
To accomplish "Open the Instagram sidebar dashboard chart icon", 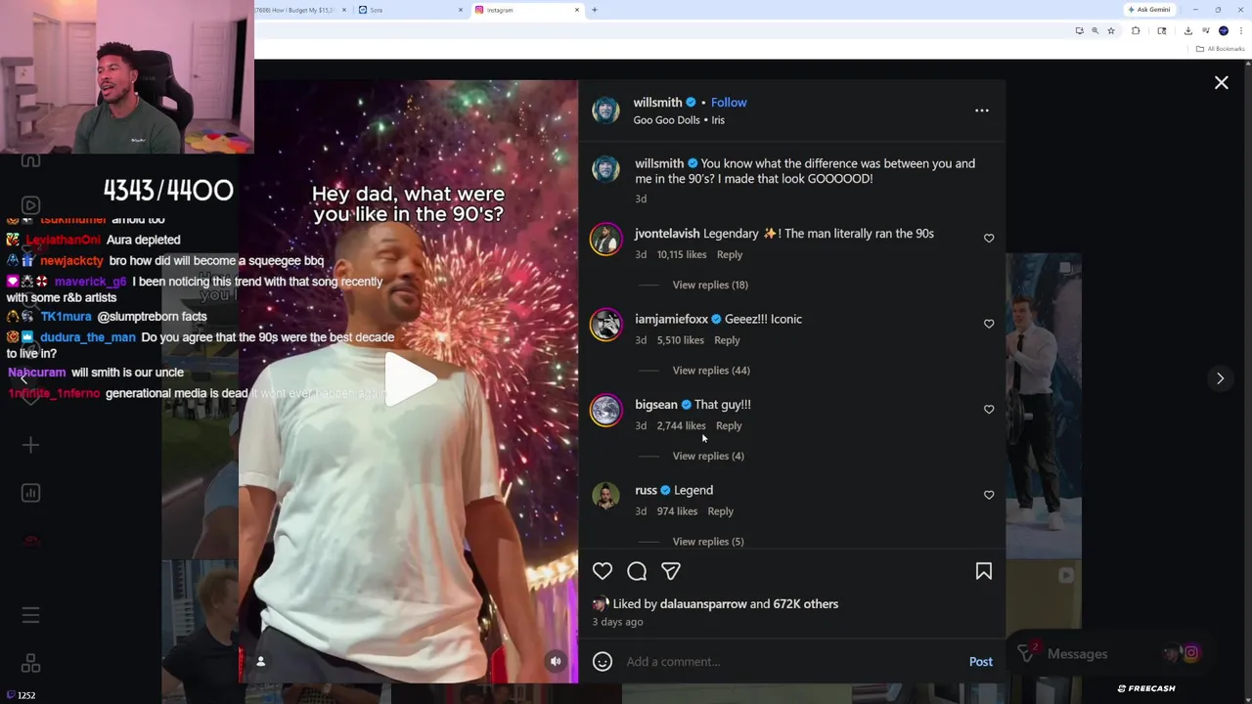I will click(x=30, y=493).
